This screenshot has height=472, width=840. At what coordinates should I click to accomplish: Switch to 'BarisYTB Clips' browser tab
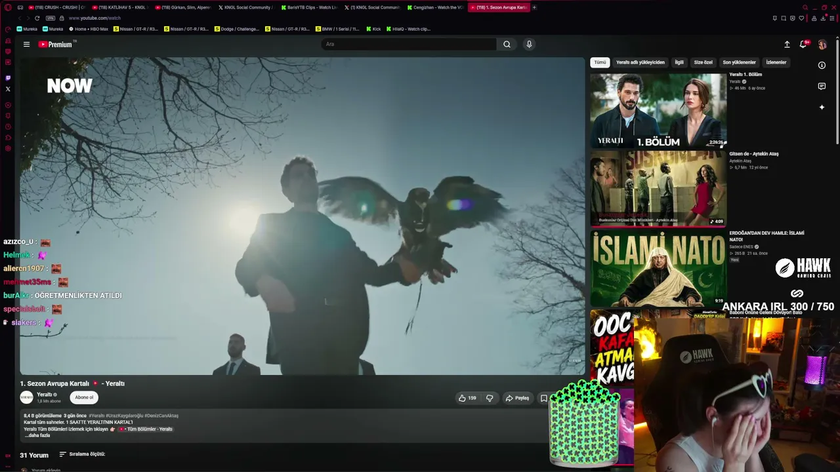(x=308, y=7)
